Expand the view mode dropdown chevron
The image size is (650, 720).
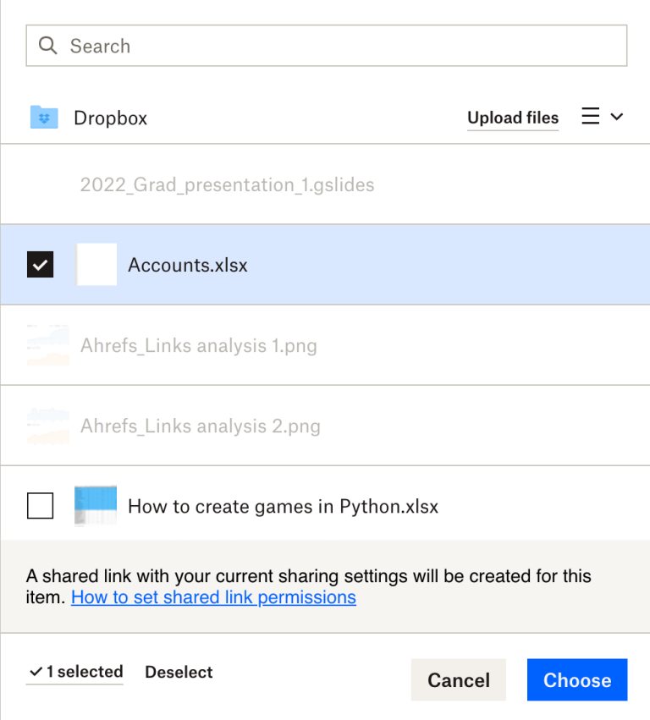pos(617,117)
